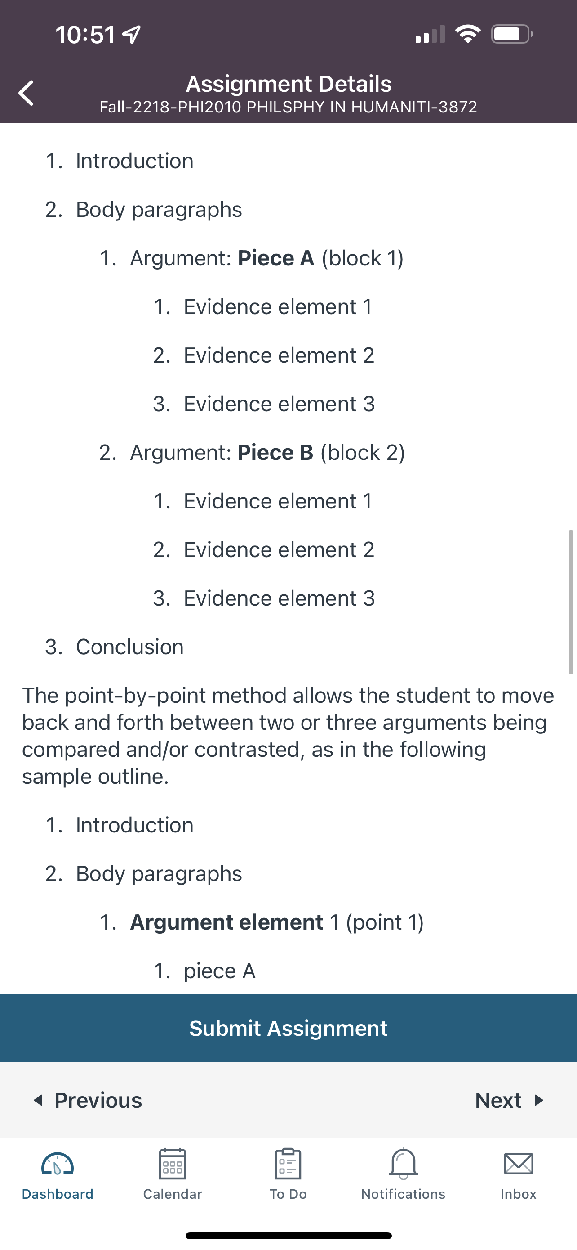Viewport: 577px width, 1250px height.
Task: Select the Calendar tab label
Action: point(173,1194)
